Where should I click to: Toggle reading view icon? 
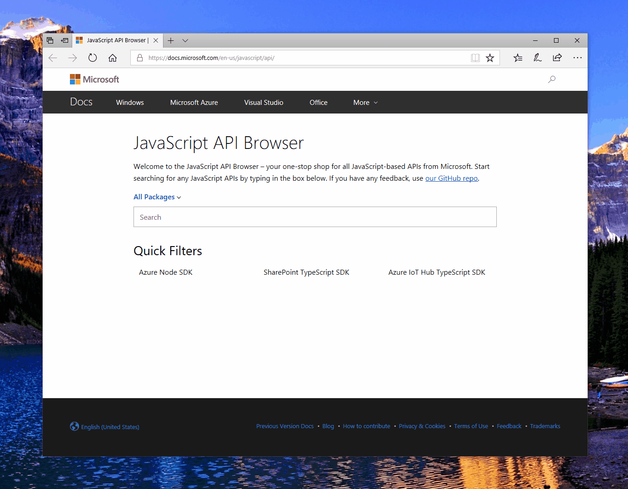point(475,58)
